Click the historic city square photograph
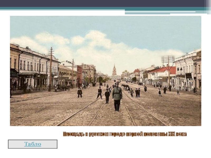211x158 pixels. click(106, 71)
